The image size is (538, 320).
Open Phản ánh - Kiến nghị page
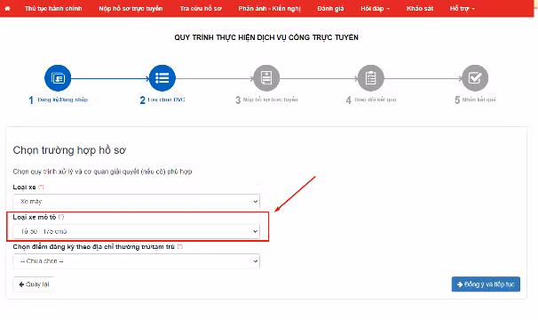(269, 8)
